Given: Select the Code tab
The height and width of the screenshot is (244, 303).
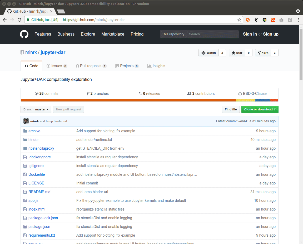Looking at the screenshot, I should coord(32,66).
